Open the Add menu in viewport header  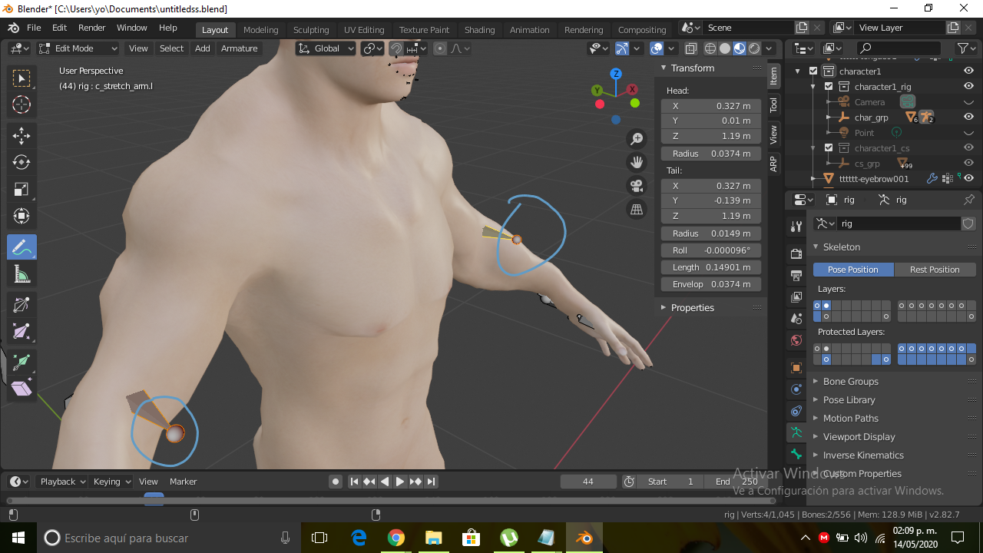203,48
